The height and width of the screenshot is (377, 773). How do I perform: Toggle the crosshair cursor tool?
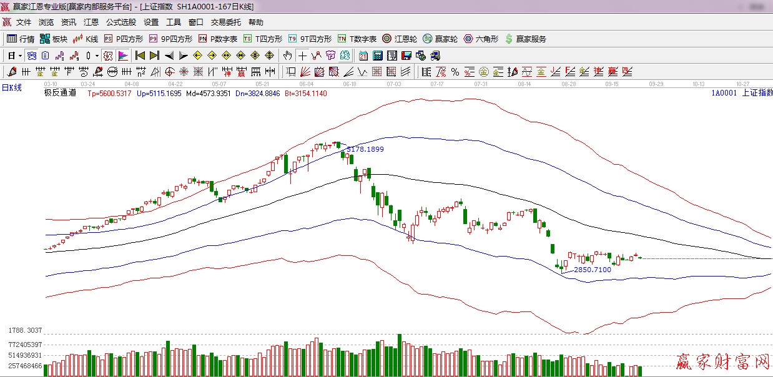pyautogui.click(x=302, y=56)
